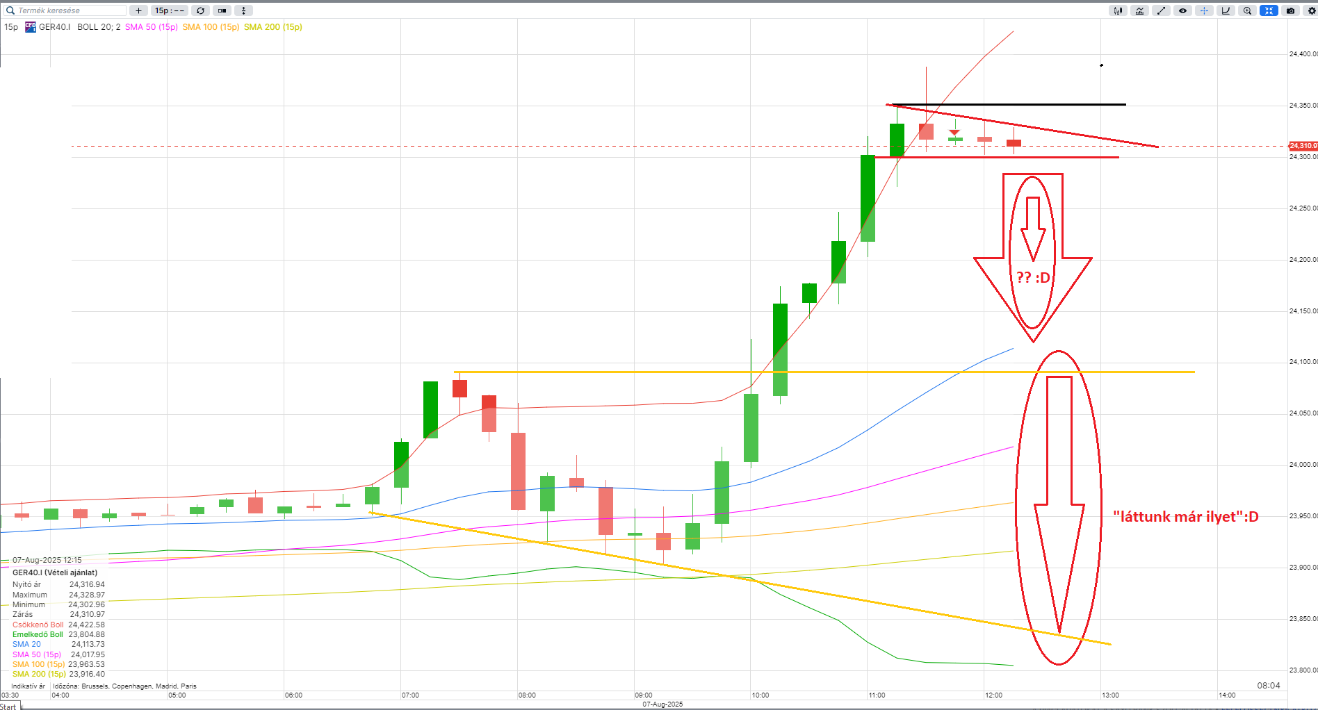
Task: Click the red current price marker on axis
Action: tap(1303, 146)
